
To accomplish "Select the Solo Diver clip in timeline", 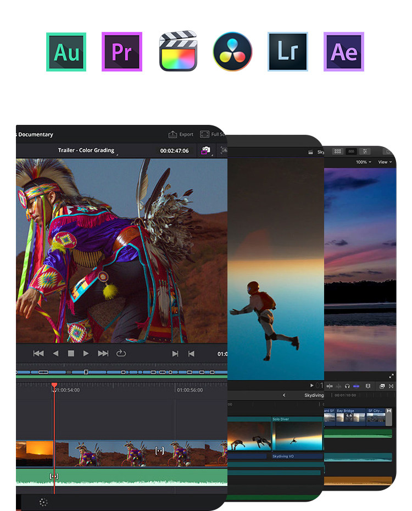I will point(297,434).
